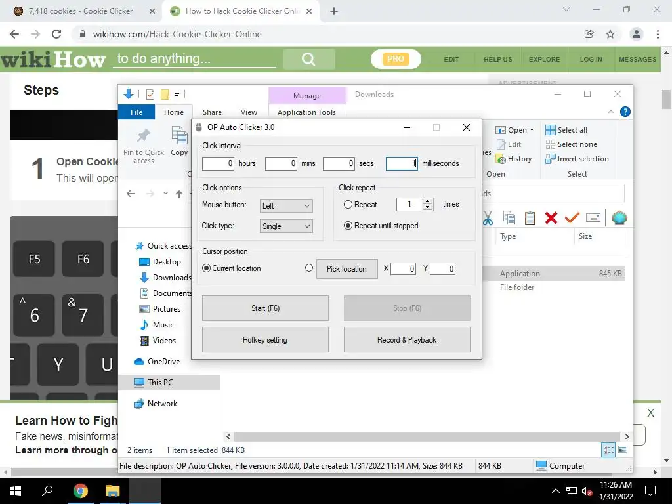
Task: Click the scissors cut icon
Action: tap(488, 218)
